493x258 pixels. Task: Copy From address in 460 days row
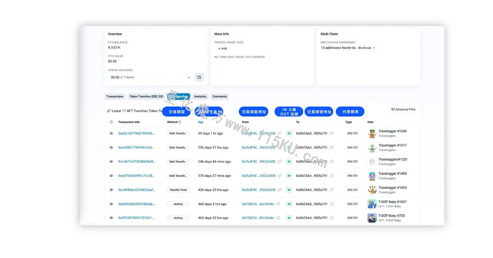pyautogui.click(x=278, y=204)
